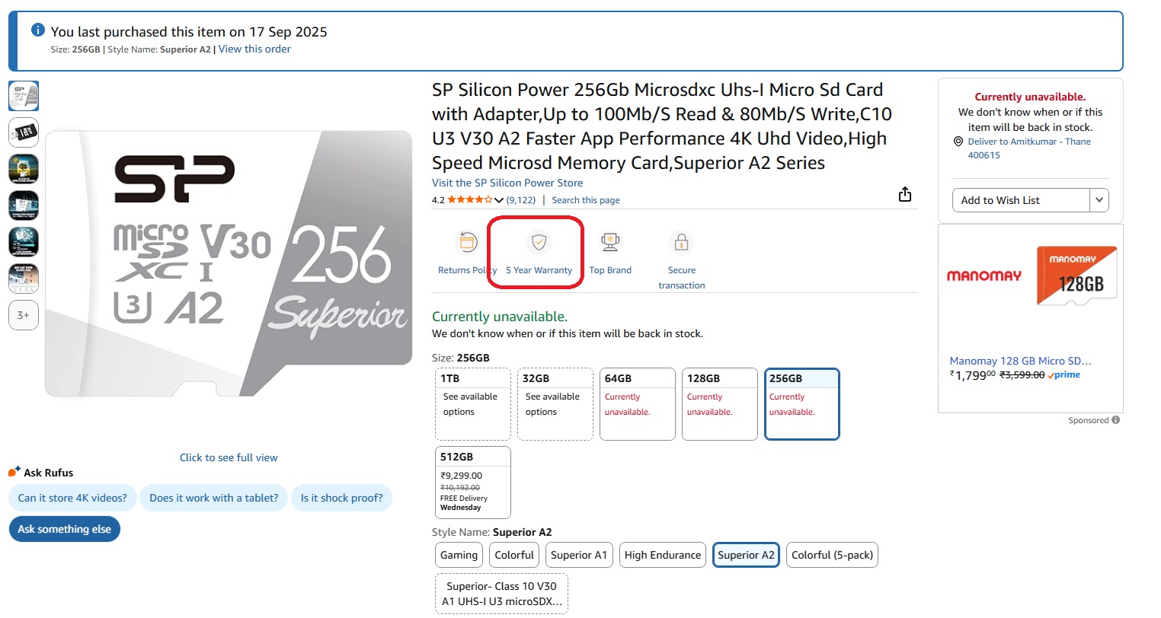1161x618 pixels.
Task: Click the sponsored ad info icon
Action: click(x=1115, y=420)
